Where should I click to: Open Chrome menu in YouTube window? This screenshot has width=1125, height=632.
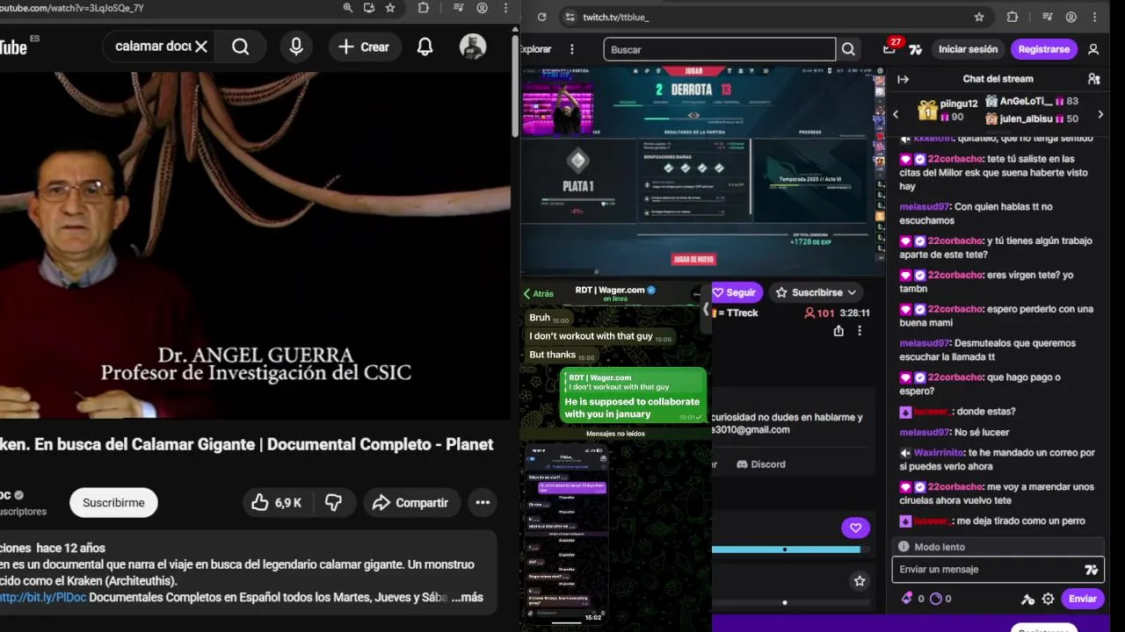[x=505, y=8]
